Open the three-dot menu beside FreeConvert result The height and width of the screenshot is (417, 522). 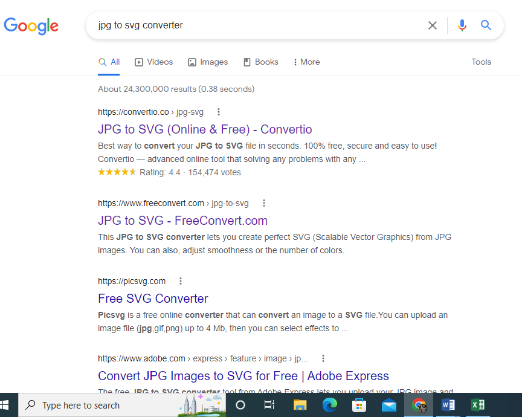264,203
